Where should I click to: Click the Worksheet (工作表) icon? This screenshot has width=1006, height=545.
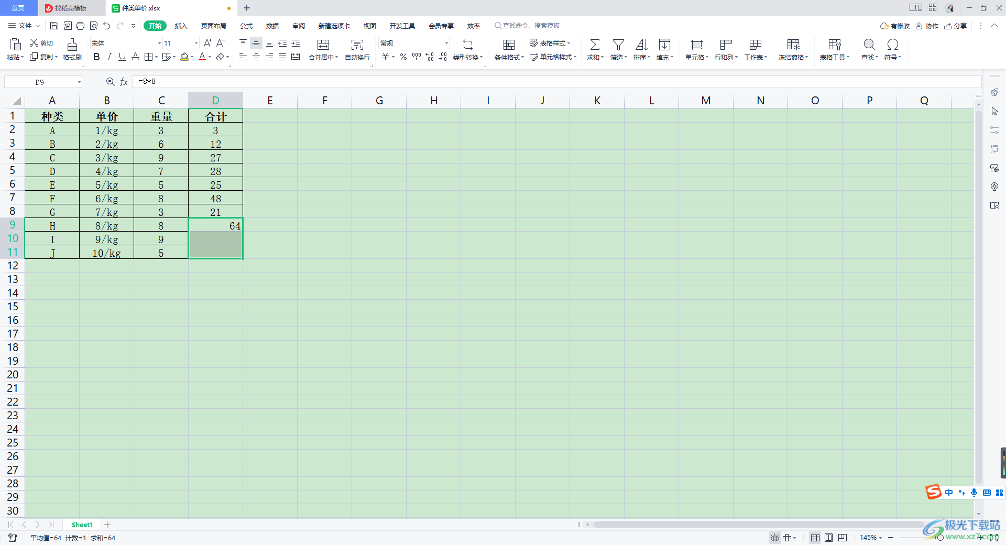755,45
